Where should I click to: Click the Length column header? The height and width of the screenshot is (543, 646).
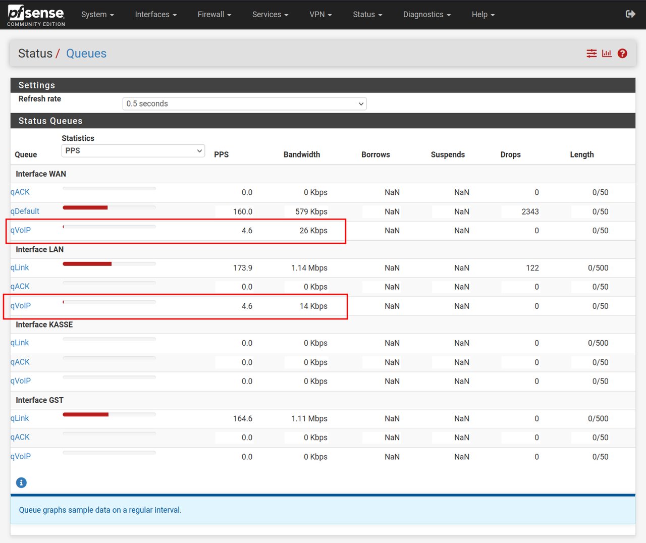click(582, 154)
